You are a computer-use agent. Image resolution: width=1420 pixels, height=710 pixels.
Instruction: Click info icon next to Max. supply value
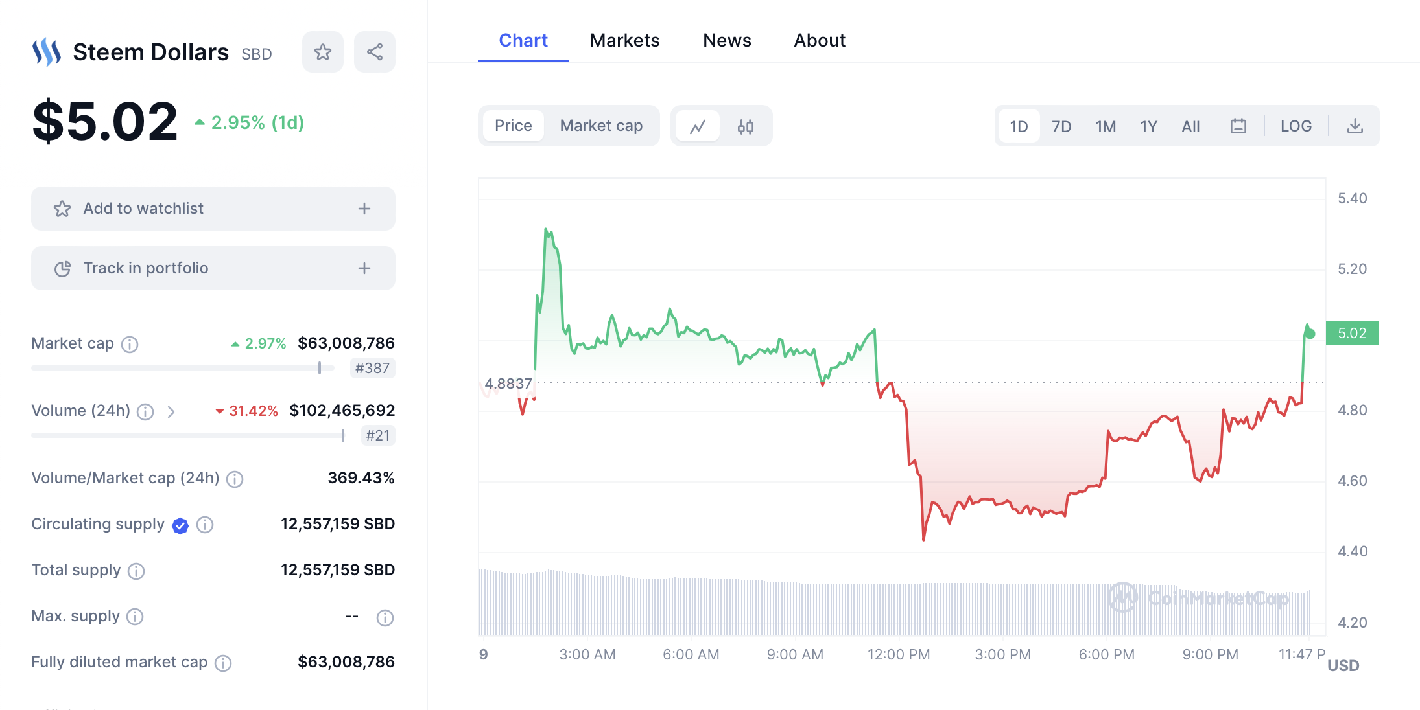(x=385, y=618)
